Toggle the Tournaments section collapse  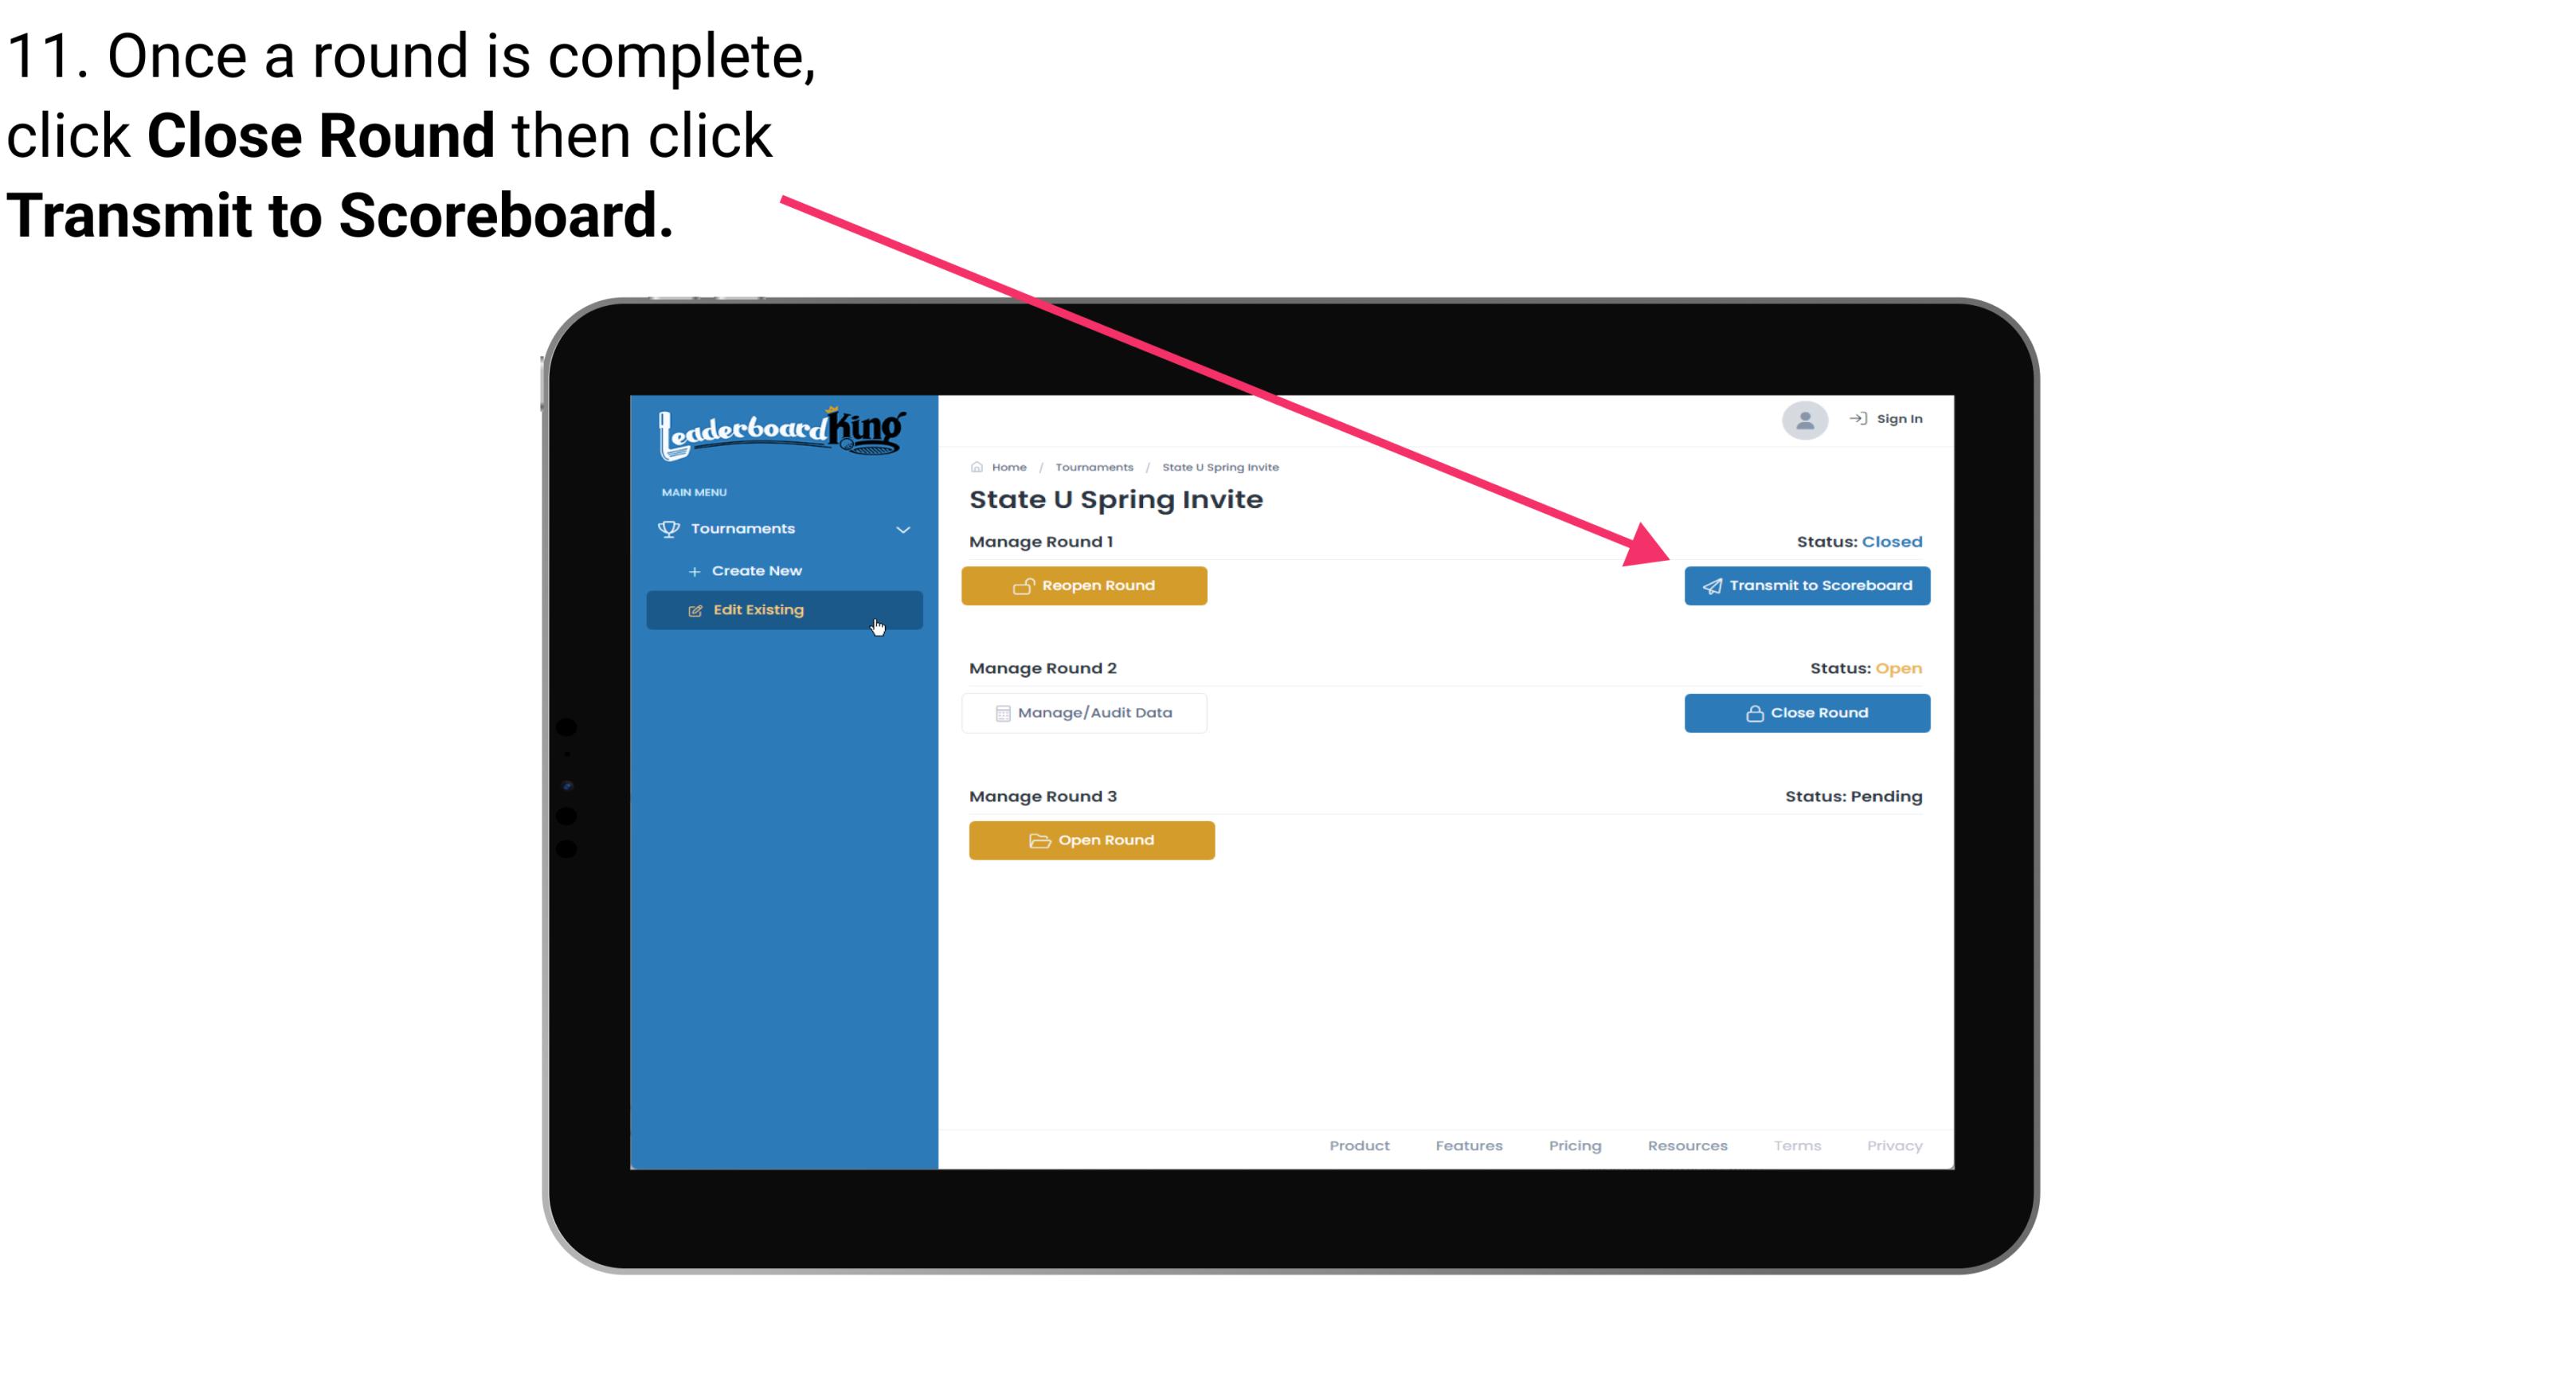point(902,527)
